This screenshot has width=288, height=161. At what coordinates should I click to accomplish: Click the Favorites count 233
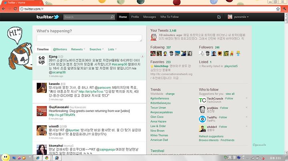click(x=168, y=62)
